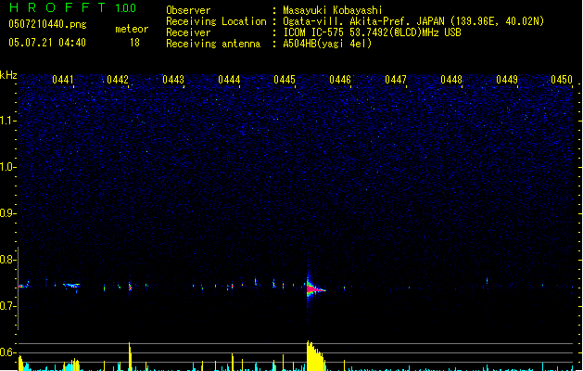Click the large meteor echo after 0445
583x371 pixels.
point(314,288)
